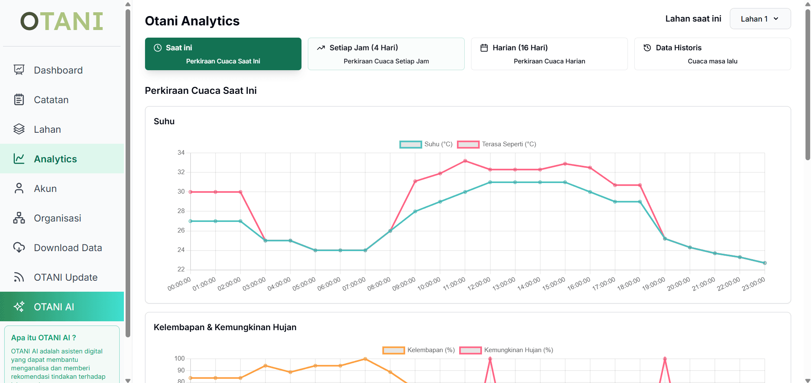
Task: Click the OTANI logo
Action: (62, 21)
